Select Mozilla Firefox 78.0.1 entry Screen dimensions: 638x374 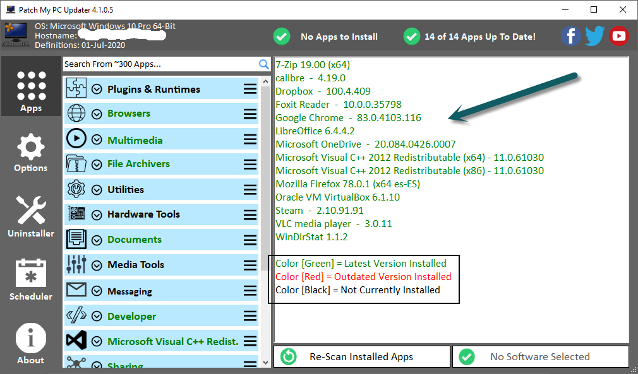click(x=348, y=184)
